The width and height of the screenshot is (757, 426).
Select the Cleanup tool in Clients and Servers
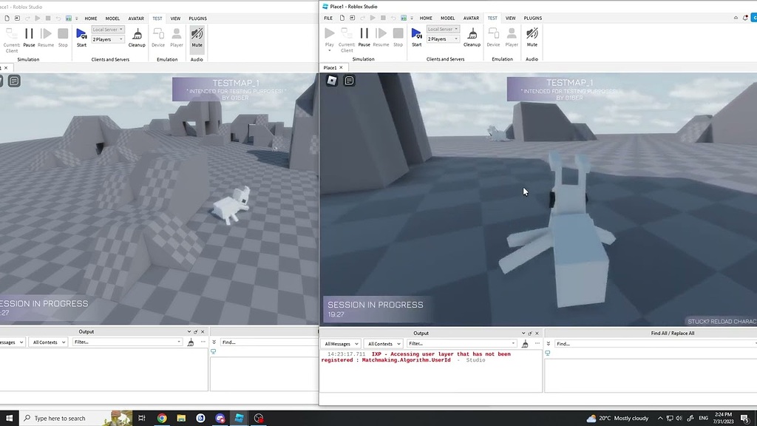[472, 35]
